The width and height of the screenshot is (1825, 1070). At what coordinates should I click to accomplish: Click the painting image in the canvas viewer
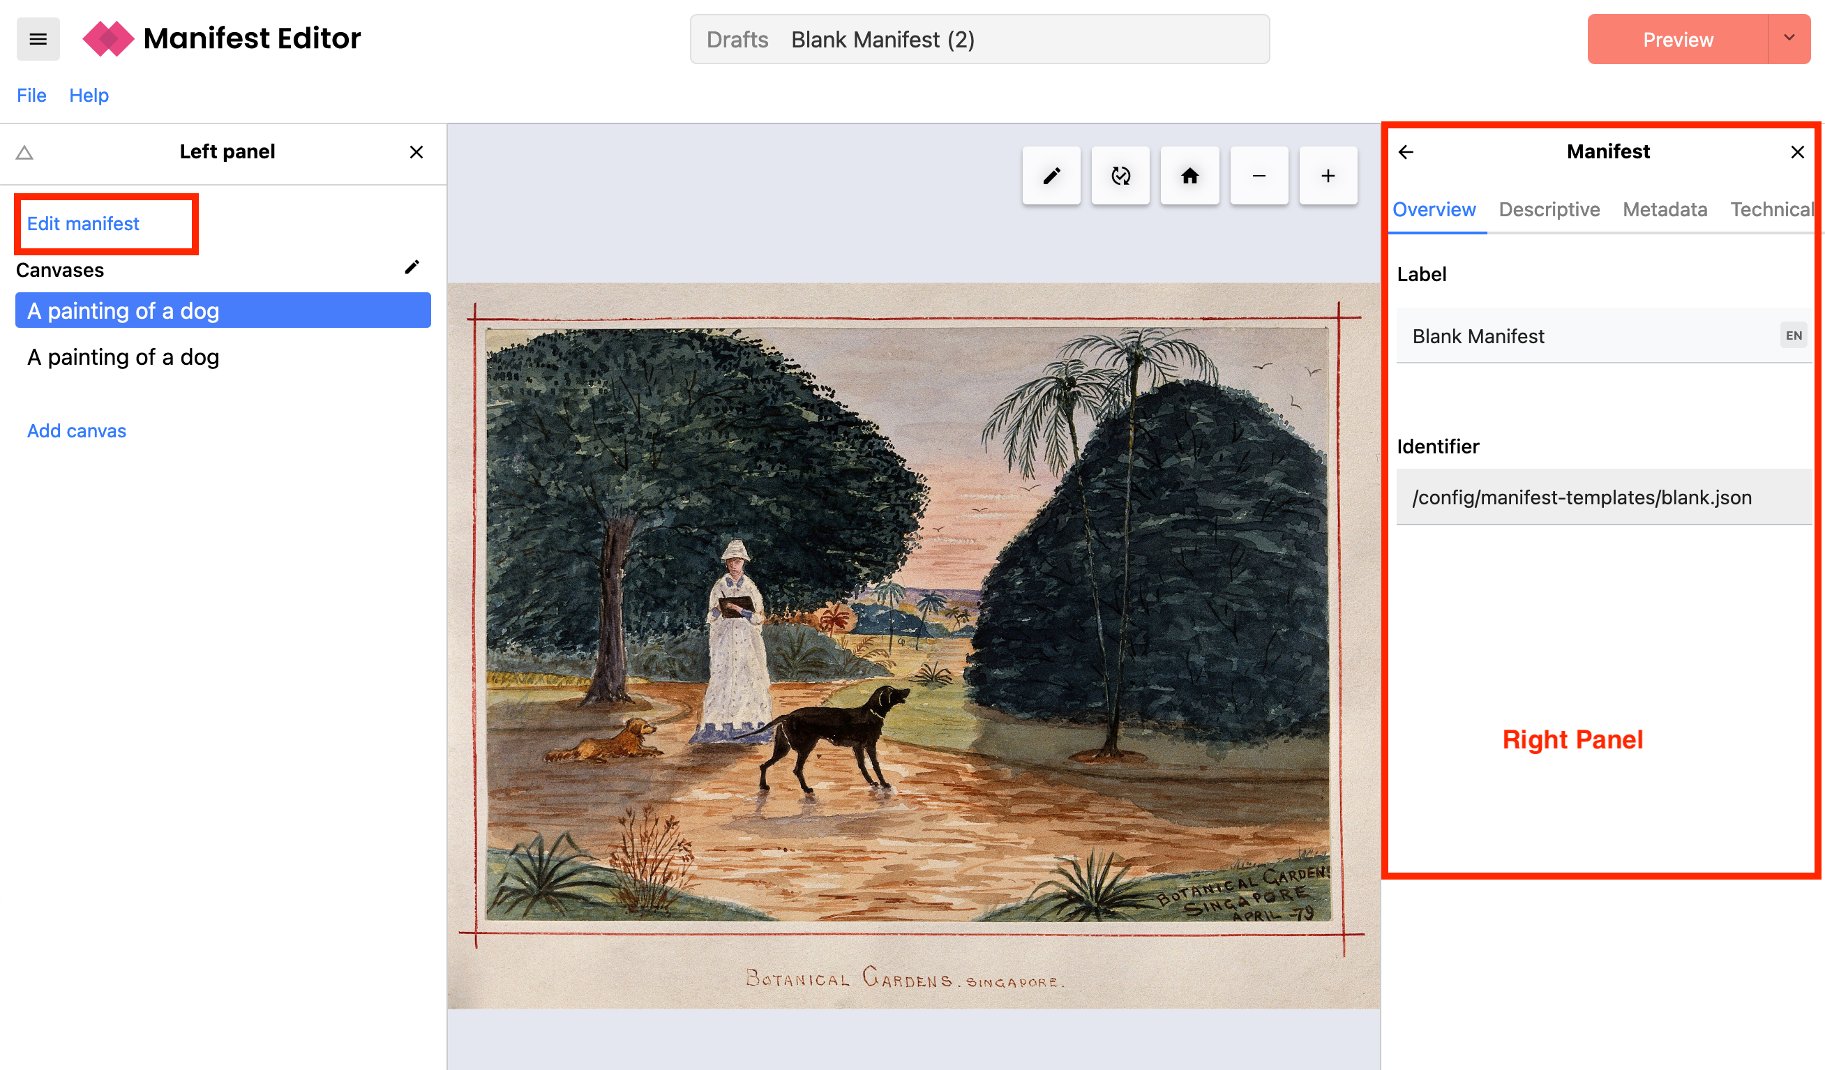point(913,645)
